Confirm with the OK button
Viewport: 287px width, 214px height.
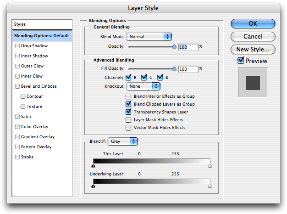click(x=253, y=24)
